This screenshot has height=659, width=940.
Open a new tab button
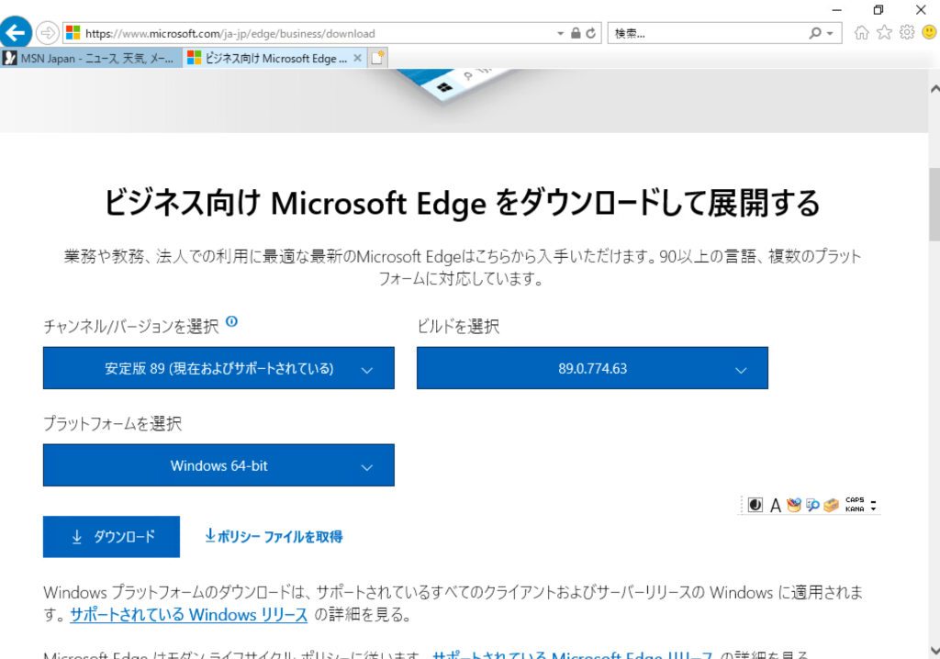tap(377, 58)
